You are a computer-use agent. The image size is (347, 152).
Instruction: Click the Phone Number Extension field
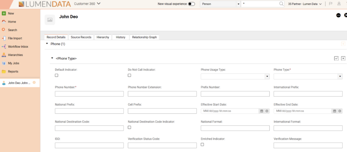coord(162,94)
